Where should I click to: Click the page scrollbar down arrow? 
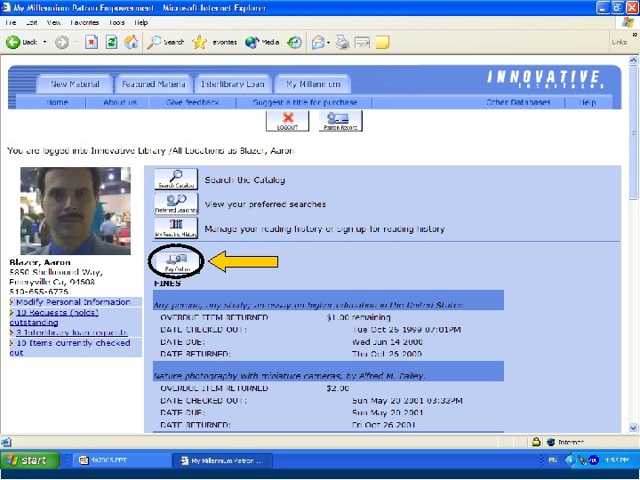(633, 428)
